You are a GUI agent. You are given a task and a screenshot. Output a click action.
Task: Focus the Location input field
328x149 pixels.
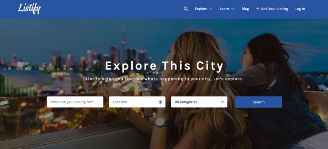coord(137,102)
